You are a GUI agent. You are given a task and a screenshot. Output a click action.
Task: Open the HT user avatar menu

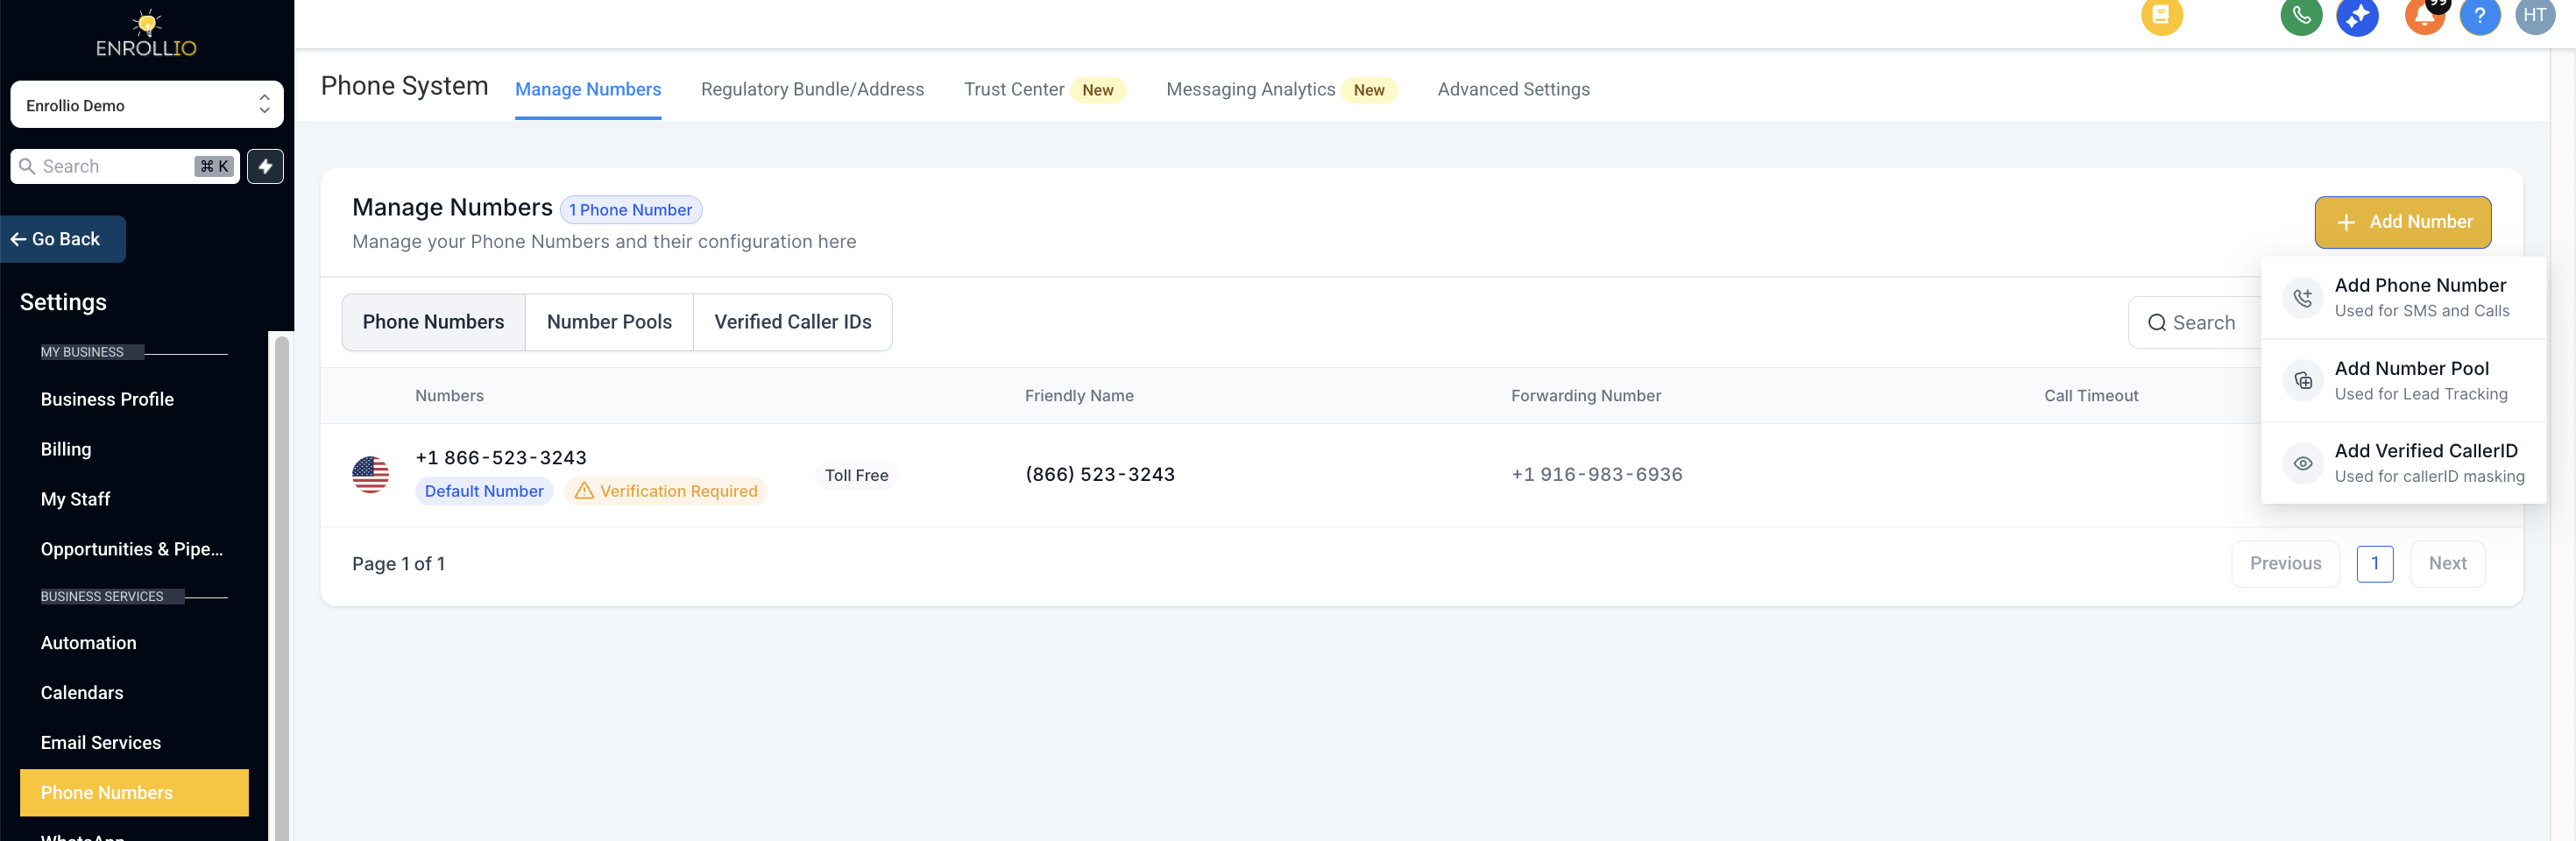point(2535,15)
